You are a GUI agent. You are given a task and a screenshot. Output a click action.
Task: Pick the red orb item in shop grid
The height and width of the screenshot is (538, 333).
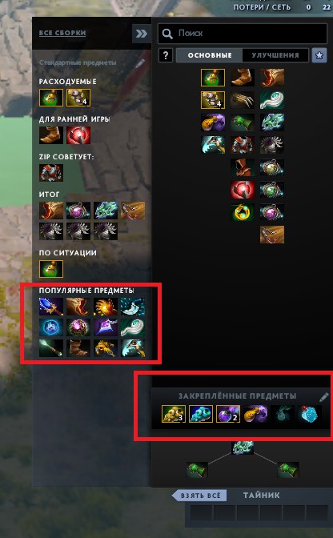(x=243, y=190)
